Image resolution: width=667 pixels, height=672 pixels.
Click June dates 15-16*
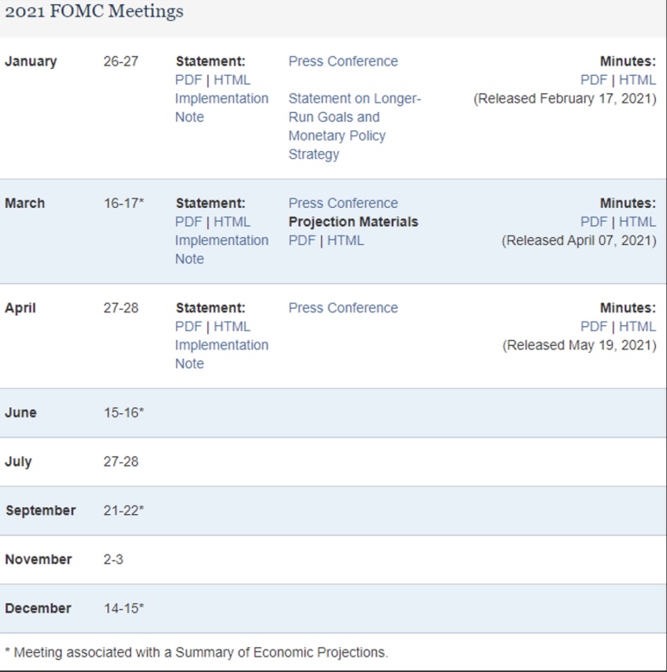tap(124, 412)
